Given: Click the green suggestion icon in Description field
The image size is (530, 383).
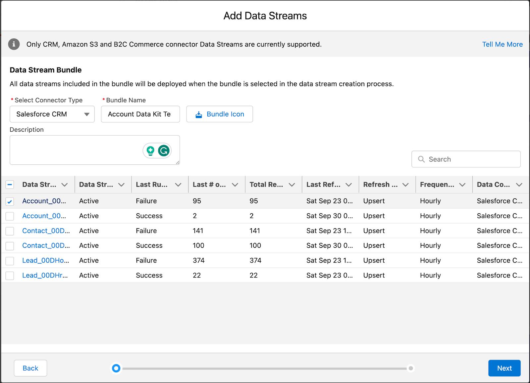Looking at the screenshot, I should (150, 150).
